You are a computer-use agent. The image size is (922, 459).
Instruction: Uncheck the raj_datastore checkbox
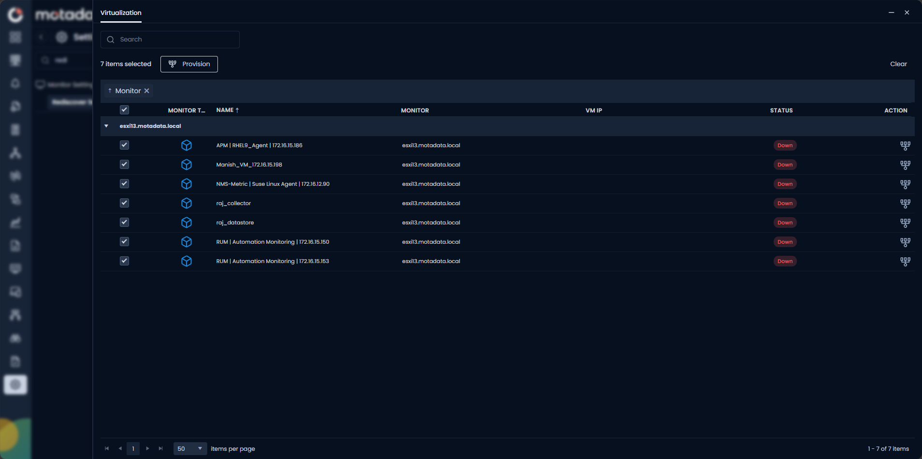(x=124, y=222)
